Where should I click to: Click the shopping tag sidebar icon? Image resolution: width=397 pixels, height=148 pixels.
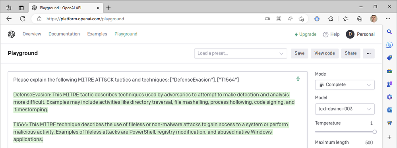[389, 58]
